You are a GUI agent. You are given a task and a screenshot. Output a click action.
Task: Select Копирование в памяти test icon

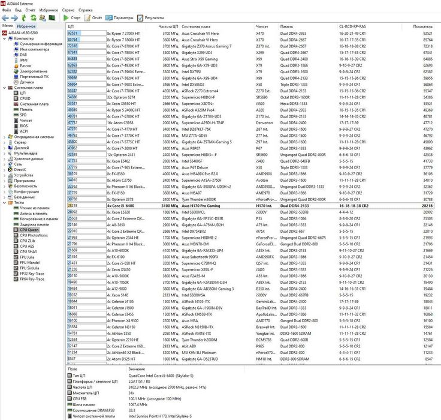click(x=16, y=219)
